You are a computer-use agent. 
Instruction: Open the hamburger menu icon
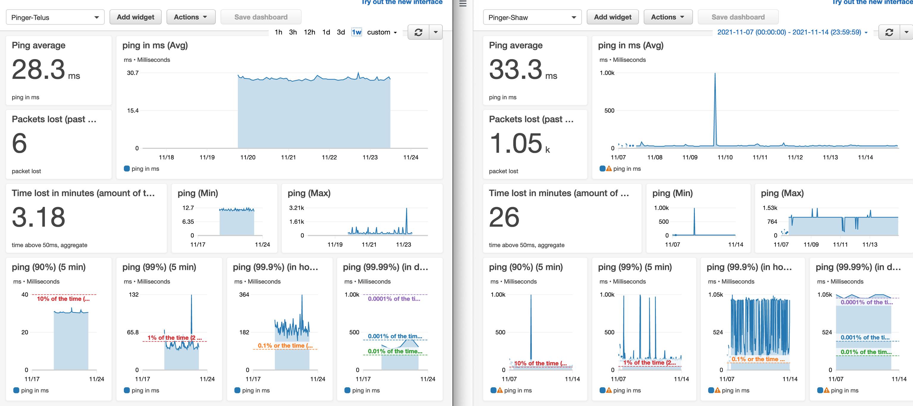coord(463,4)
